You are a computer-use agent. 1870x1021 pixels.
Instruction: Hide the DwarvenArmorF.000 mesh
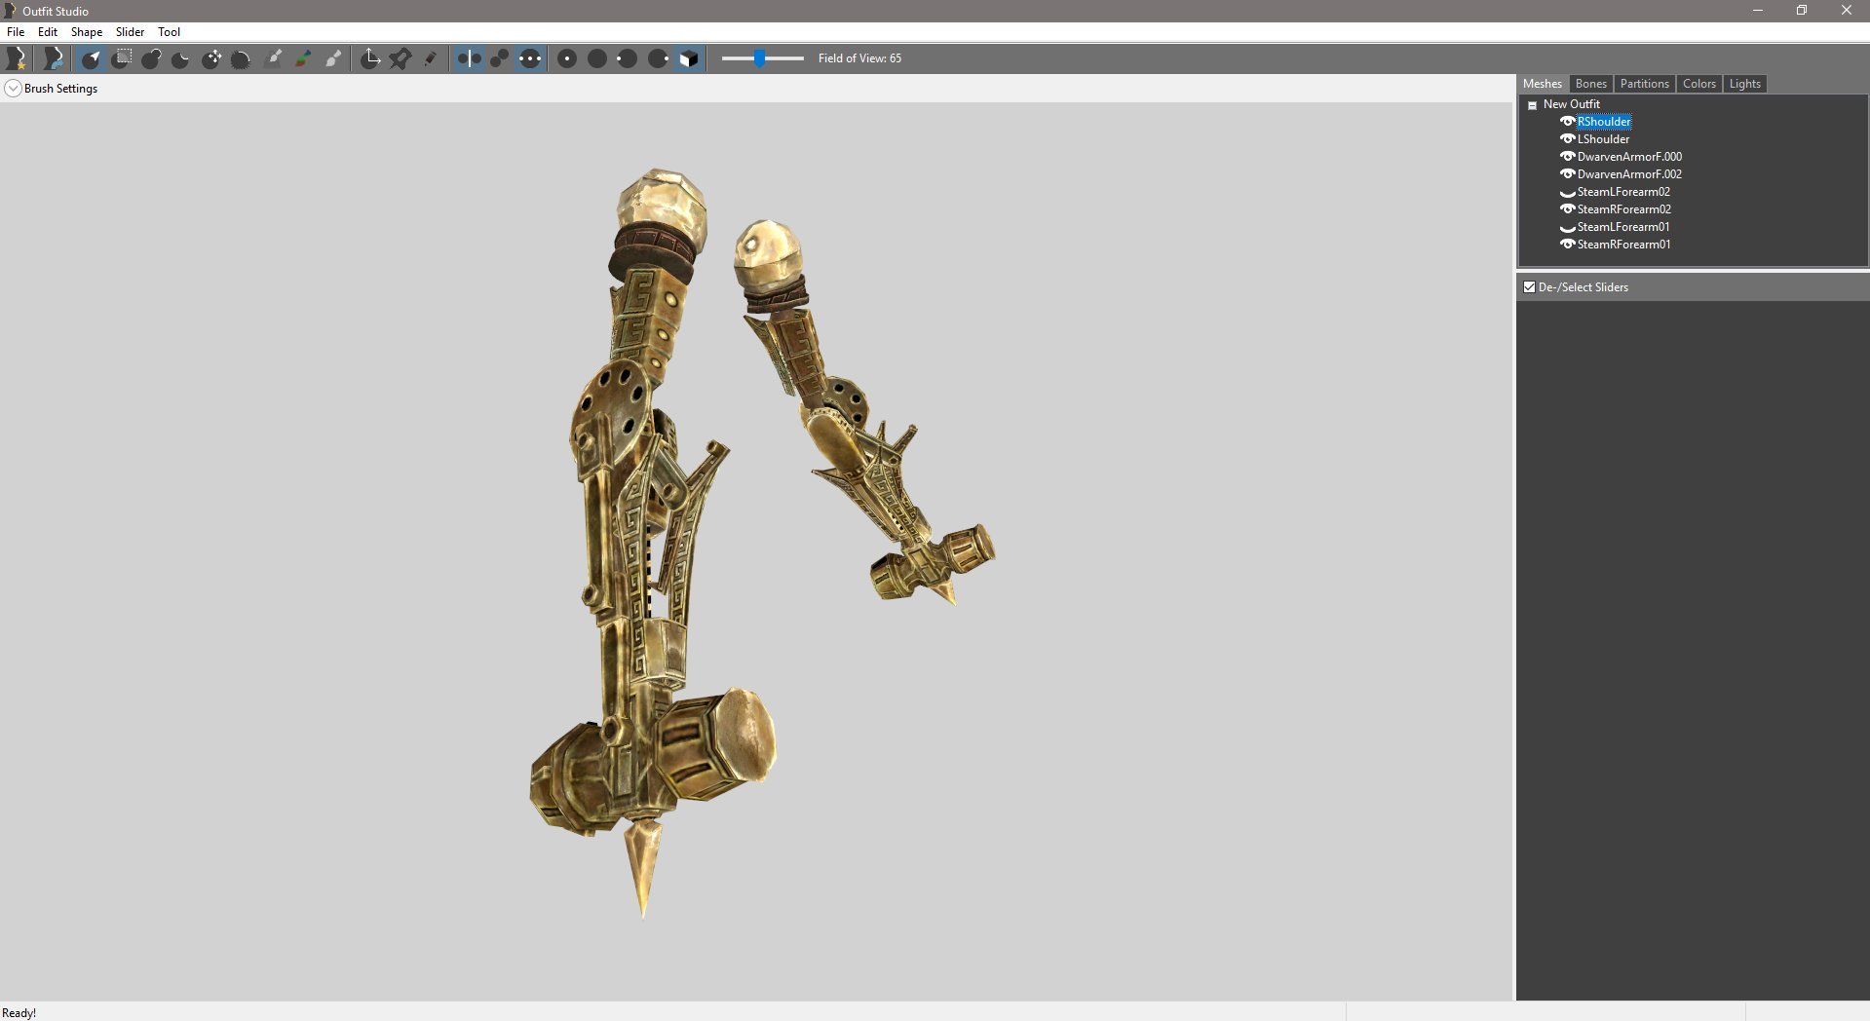[1568, 157]
